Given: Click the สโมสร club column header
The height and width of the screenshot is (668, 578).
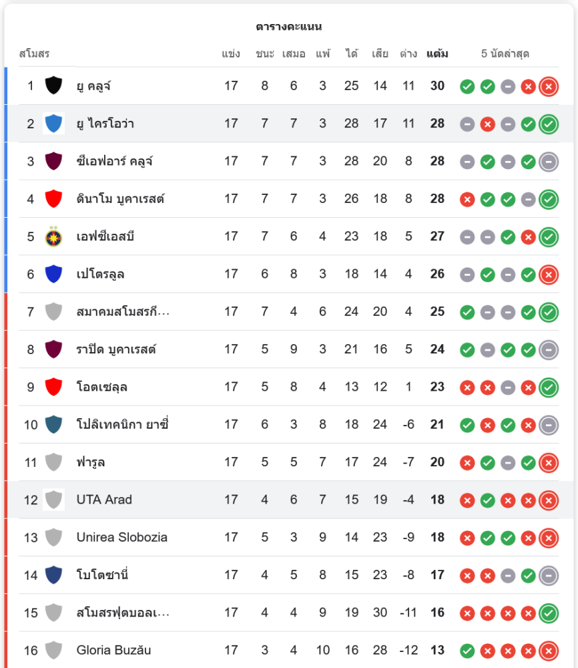Looking at the screenshot, I should coord(34,53).
